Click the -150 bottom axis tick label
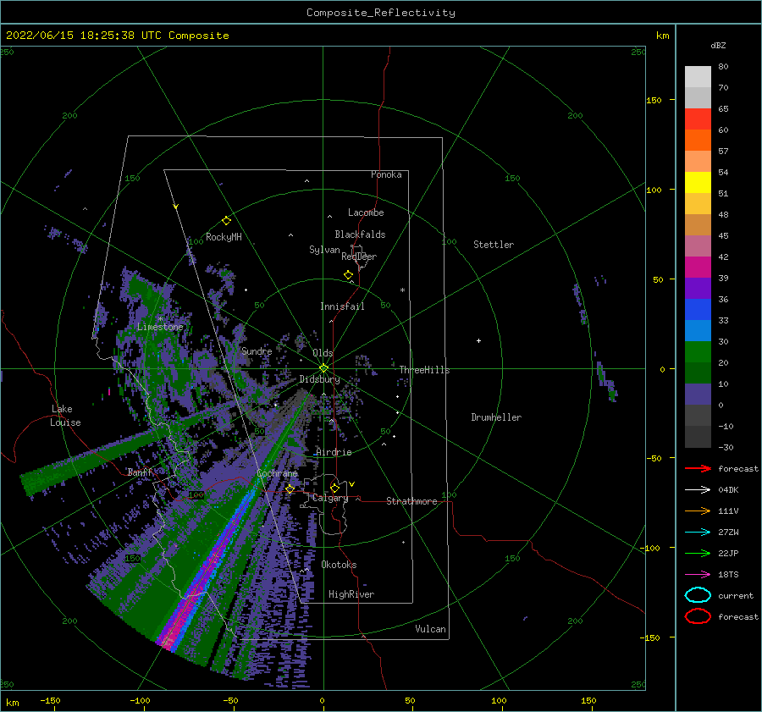 50,700
